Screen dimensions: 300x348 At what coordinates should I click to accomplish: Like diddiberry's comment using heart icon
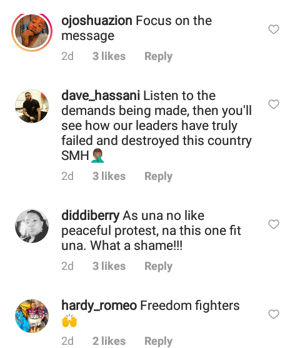click(x=274, y=224)
